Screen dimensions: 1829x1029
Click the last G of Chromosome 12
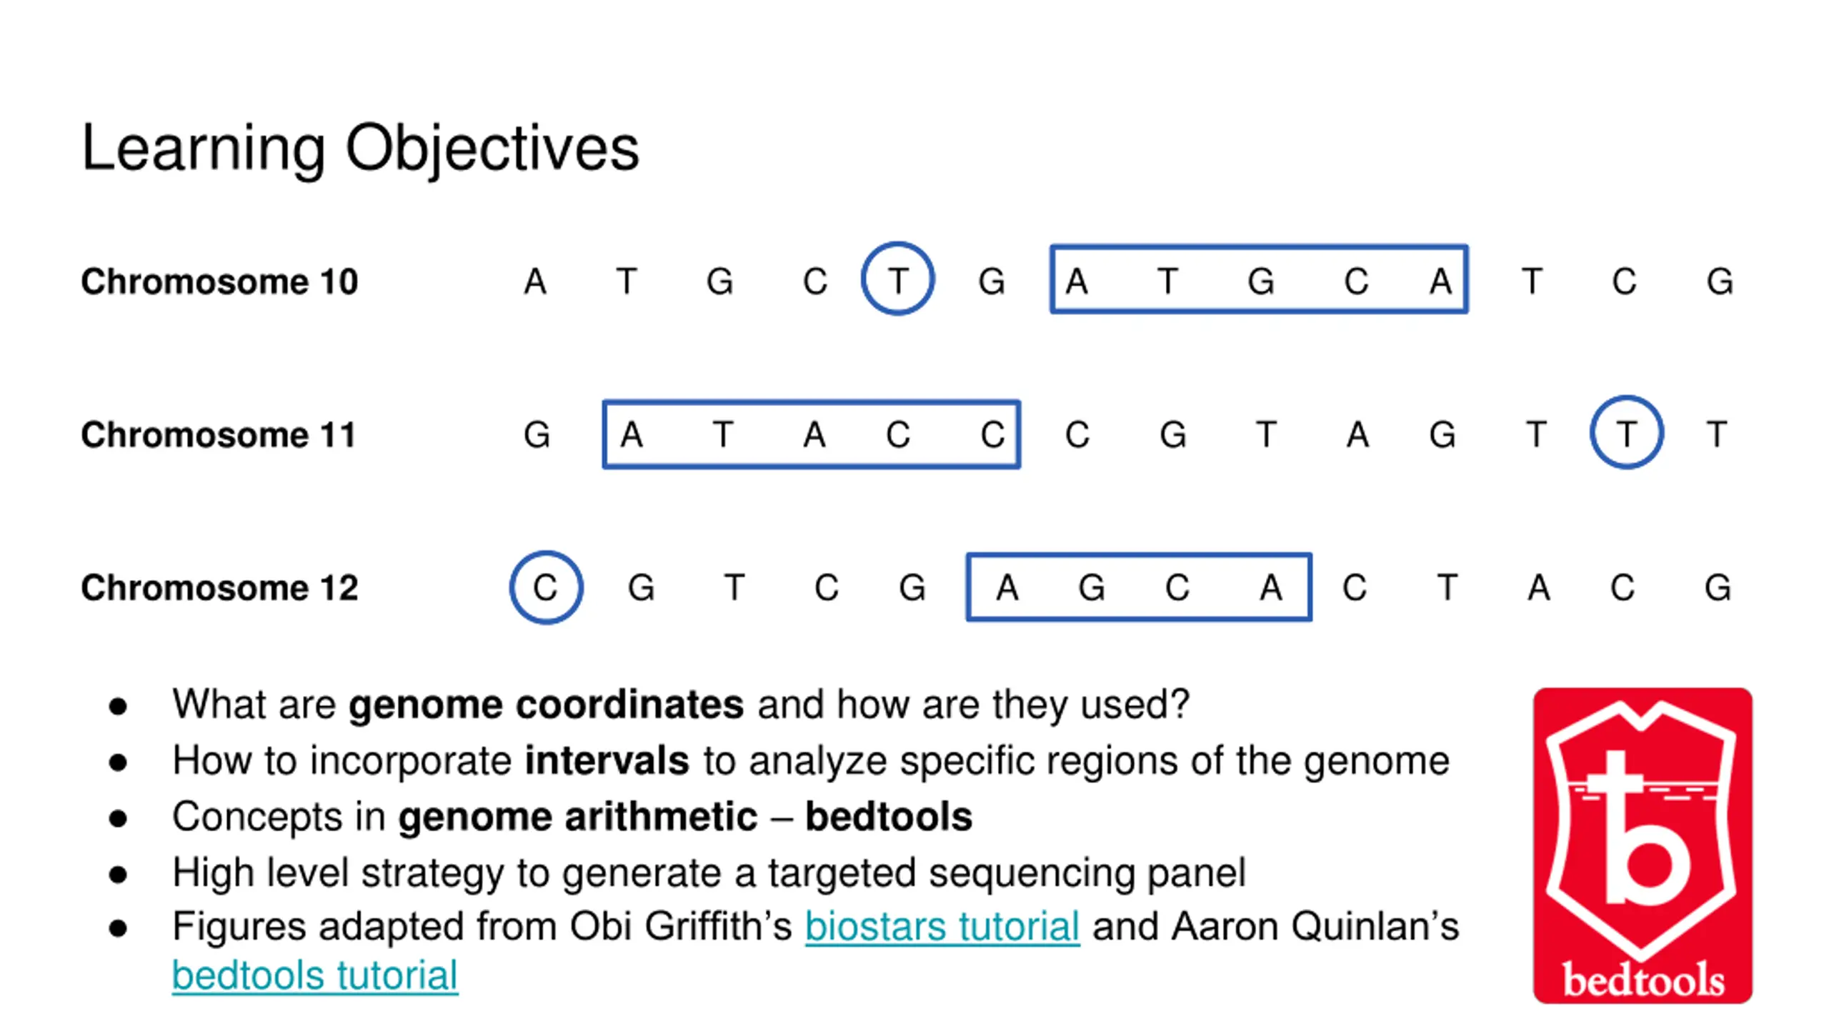pyautogui.click(x=1718, y=588)
